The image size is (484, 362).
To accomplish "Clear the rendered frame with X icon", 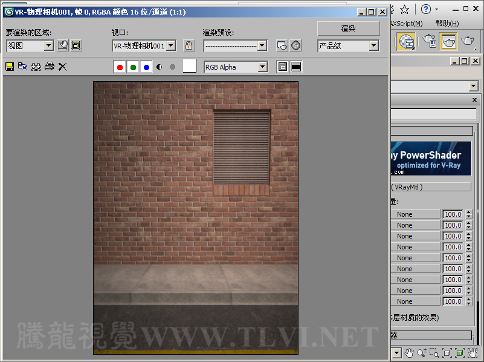I will click(62, 67).
